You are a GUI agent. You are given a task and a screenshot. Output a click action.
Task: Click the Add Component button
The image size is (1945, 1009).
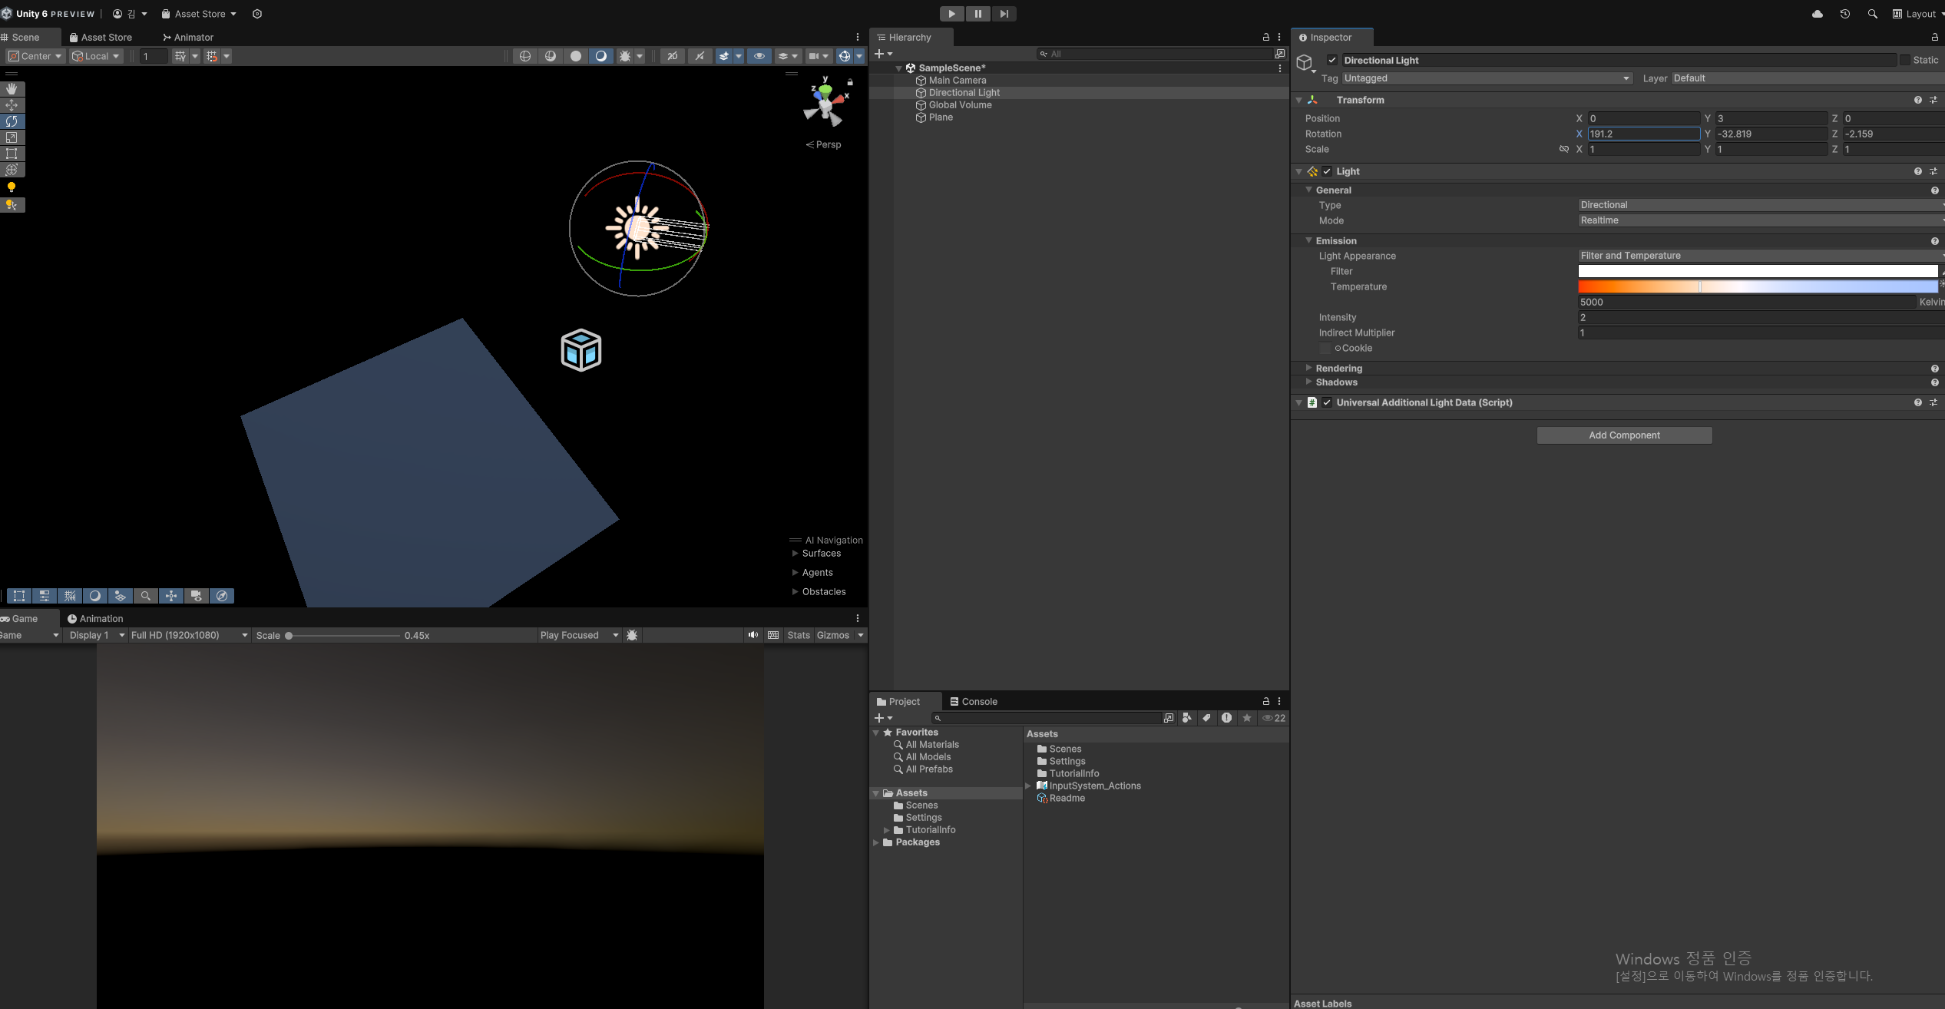point(1624,435)
